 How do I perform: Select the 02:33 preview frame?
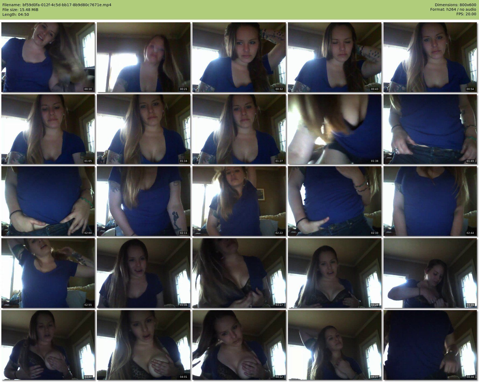pos(334,201)
